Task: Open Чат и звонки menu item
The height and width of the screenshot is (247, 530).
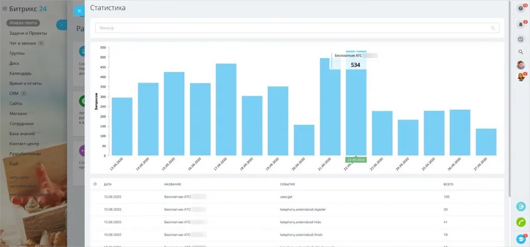Action: [23, 43]
